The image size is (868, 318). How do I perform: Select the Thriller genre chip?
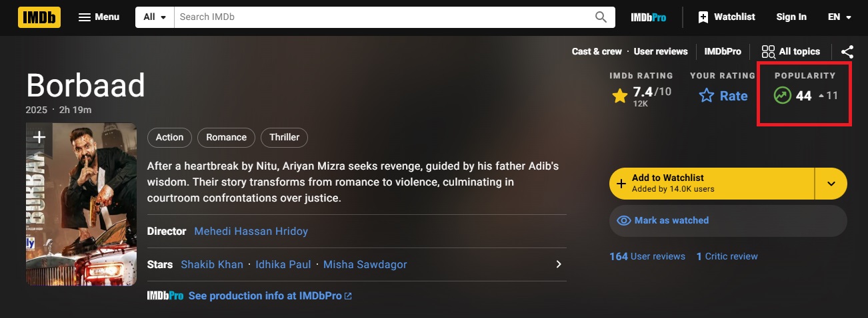point(284,138)
